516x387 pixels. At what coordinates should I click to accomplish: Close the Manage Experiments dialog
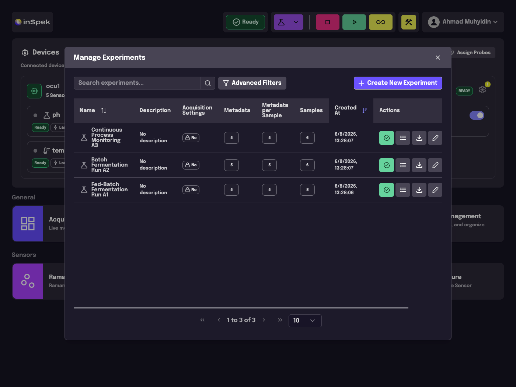pyautogui.click(x=438, y=57)
